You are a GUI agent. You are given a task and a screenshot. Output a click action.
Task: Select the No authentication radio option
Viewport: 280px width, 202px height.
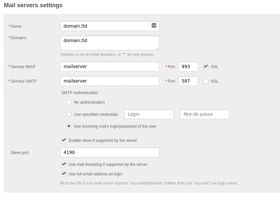69,102
